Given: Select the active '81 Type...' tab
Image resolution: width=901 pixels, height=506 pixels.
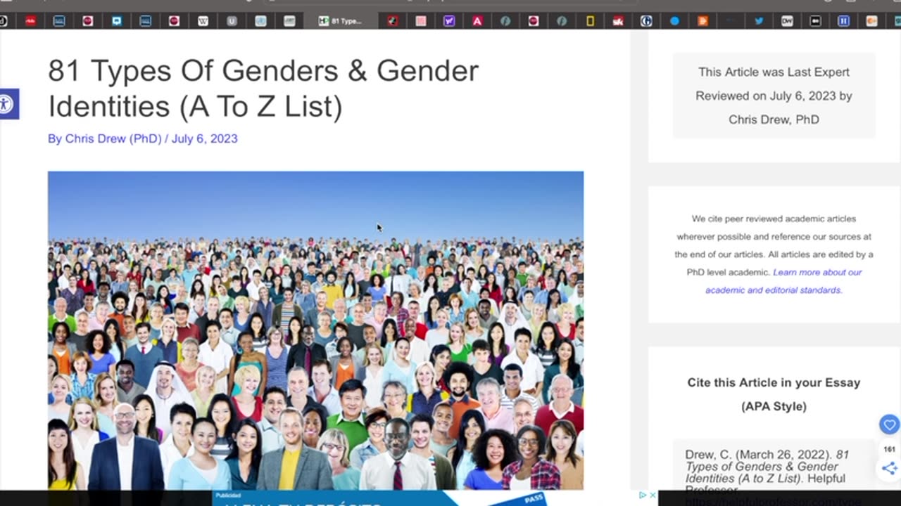Looking at the screenshot, I should (343, 21).
